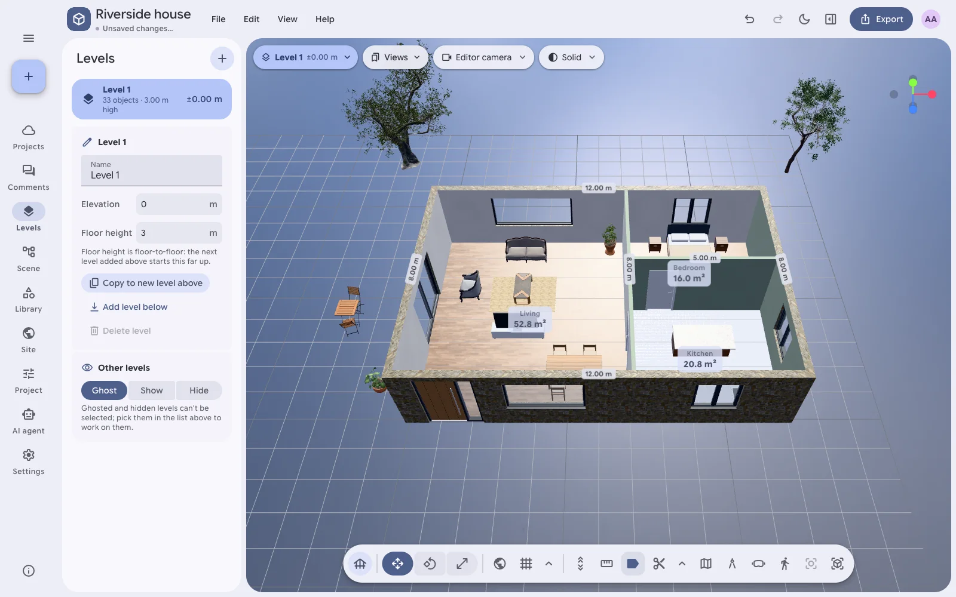Select the Move tool in bottom toolbar
956x597 pixels.
397,564
